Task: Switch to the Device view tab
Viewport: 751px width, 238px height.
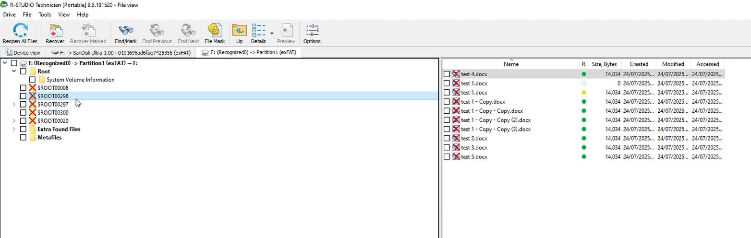Action: tap(23, 53)
